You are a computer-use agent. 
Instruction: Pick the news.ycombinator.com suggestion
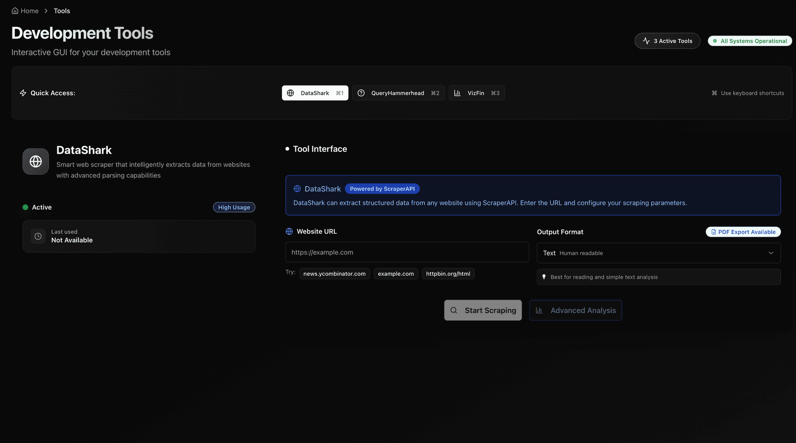335,274
